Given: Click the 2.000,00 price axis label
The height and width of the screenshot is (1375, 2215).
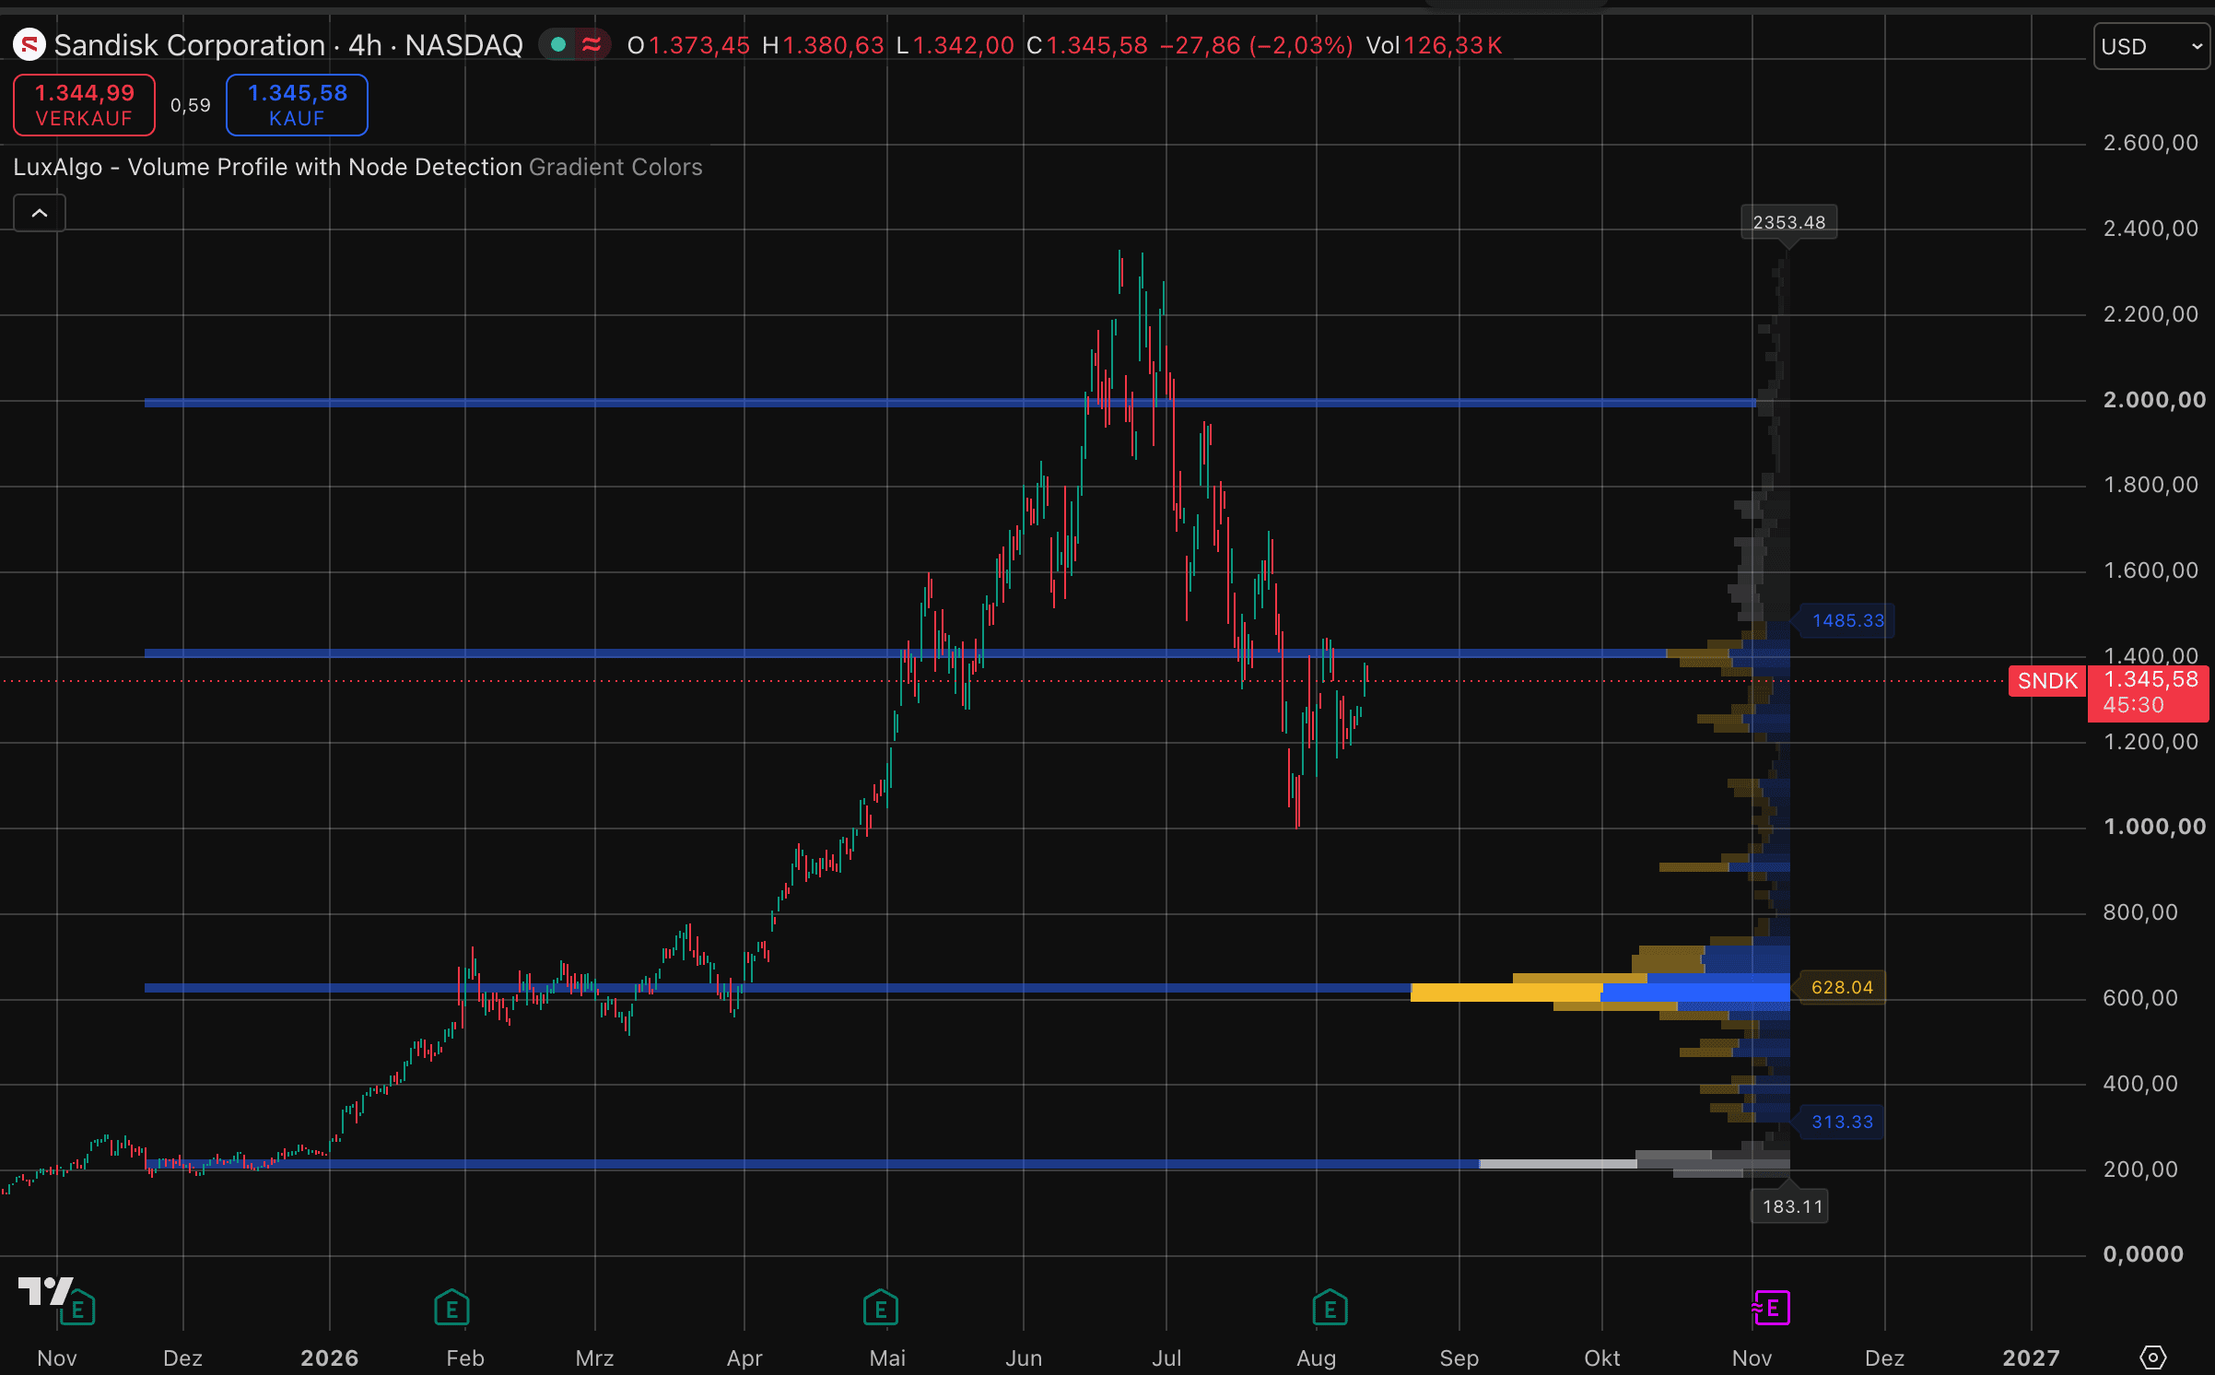Looking at the screenshot, I should (2154, 400).
